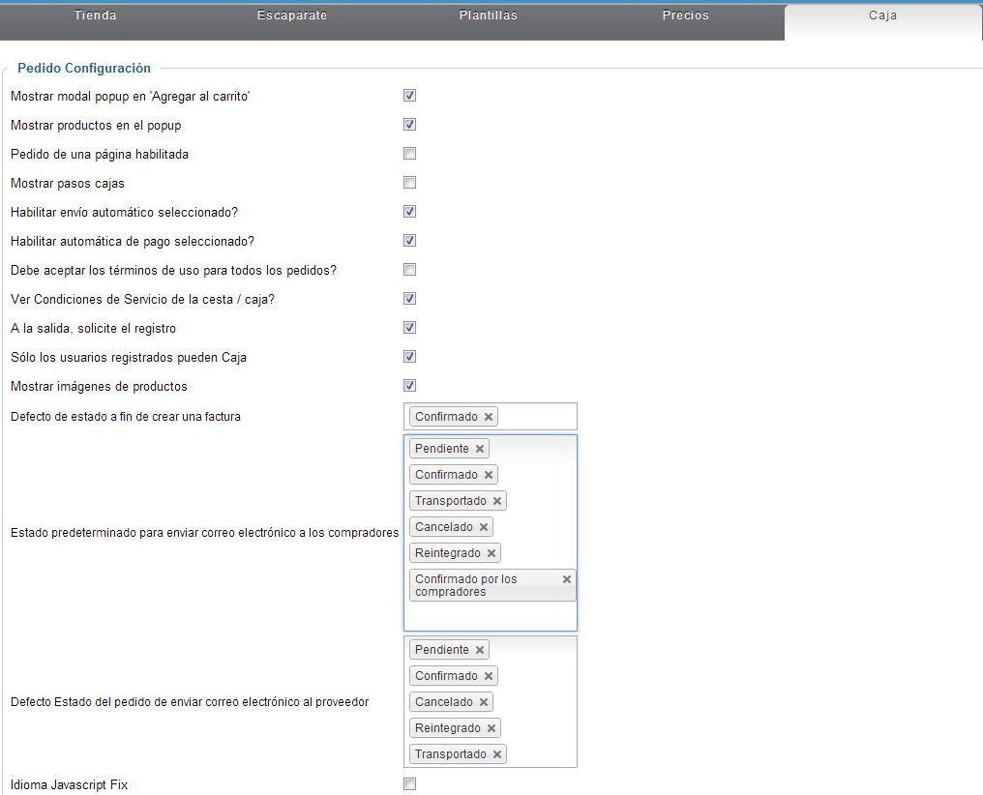Remove Confirmado tag from invoice status field

click(x=489, y=417)
